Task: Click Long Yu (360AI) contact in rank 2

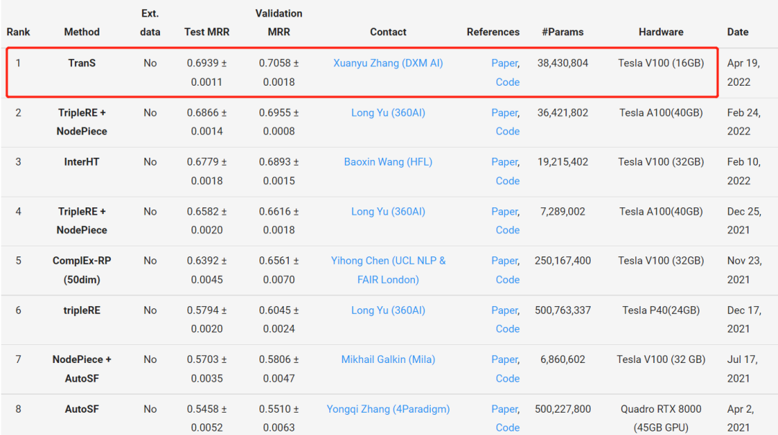Action: coord(388,112)
